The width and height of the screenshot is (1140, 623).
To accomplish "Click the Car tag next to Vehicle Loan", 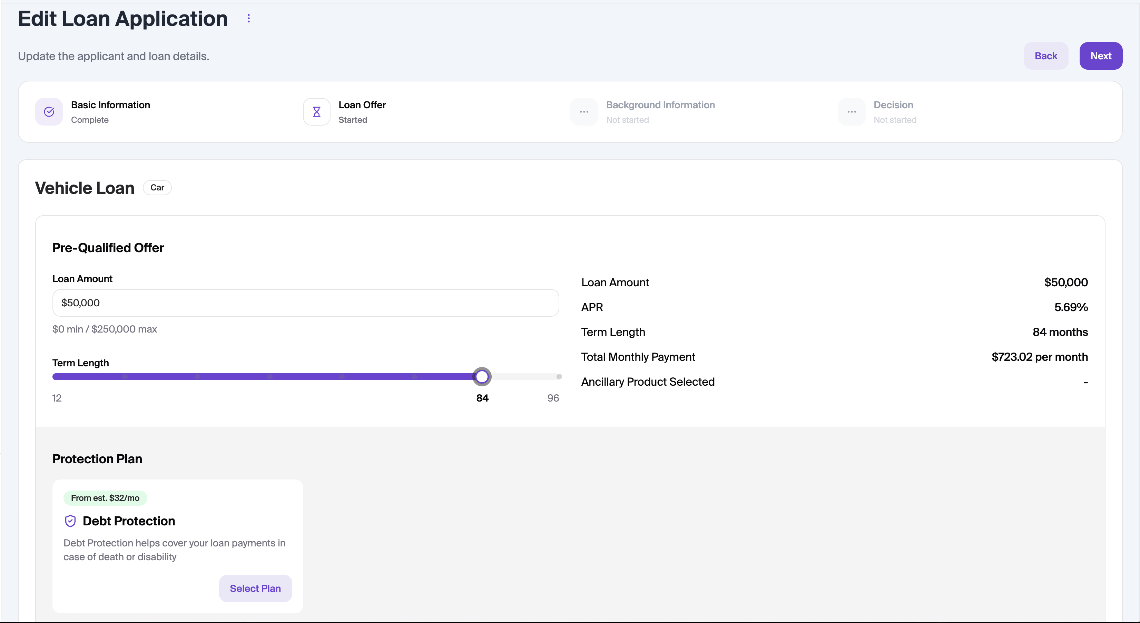I will 157,188.
